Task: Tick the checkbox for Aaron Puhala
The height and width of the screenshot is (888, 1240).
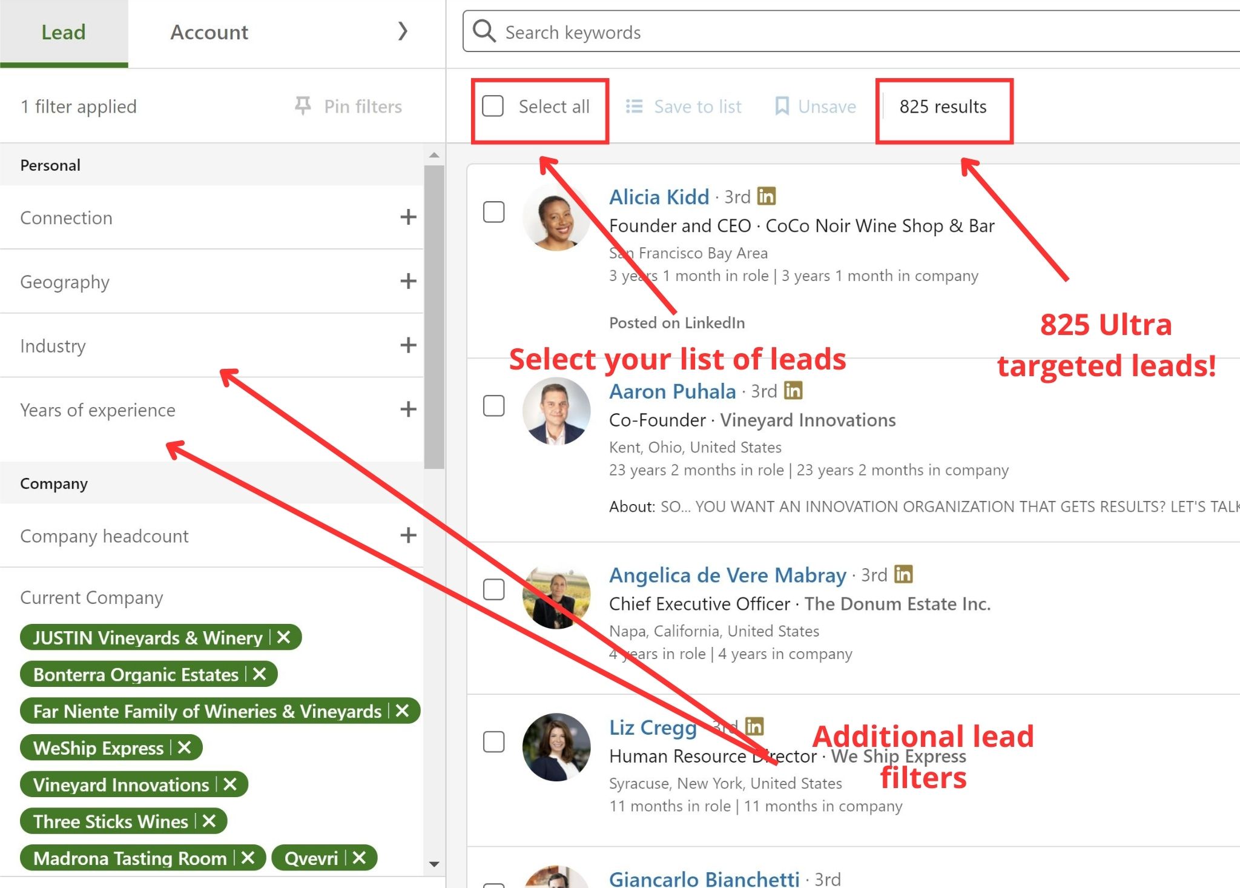Action: coord(494,406)
